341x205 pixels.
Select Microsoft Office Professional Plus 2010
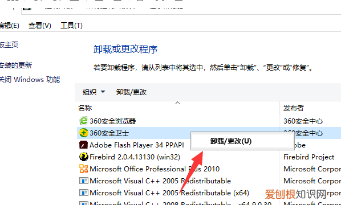[x=155, y=169]
